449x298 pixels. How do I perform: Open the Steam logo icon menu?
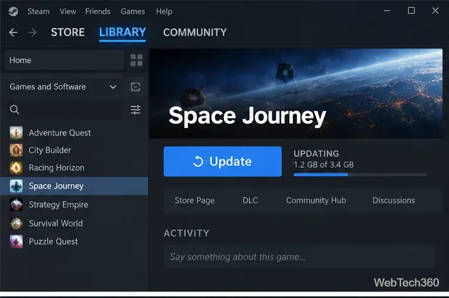coord(13,11)
